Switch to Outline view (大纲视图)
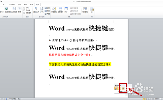Image resolution: width=163 pixels, height=100 pixels. [14, 10]
